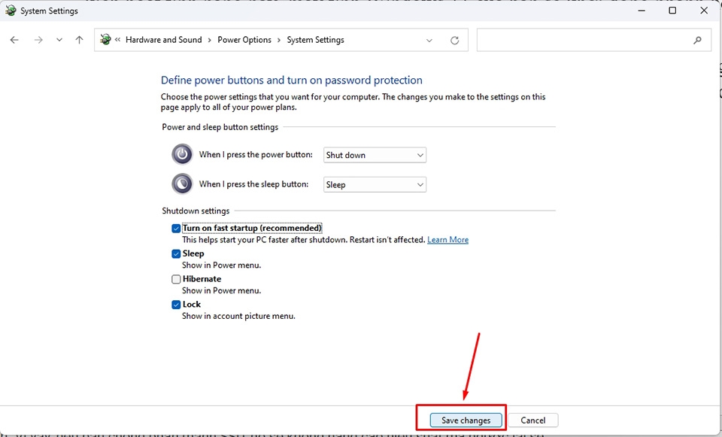The height and width of the screenshot is (437, 722).
Task: Open the address bar recent locations chevron
Action: (429, 39)
